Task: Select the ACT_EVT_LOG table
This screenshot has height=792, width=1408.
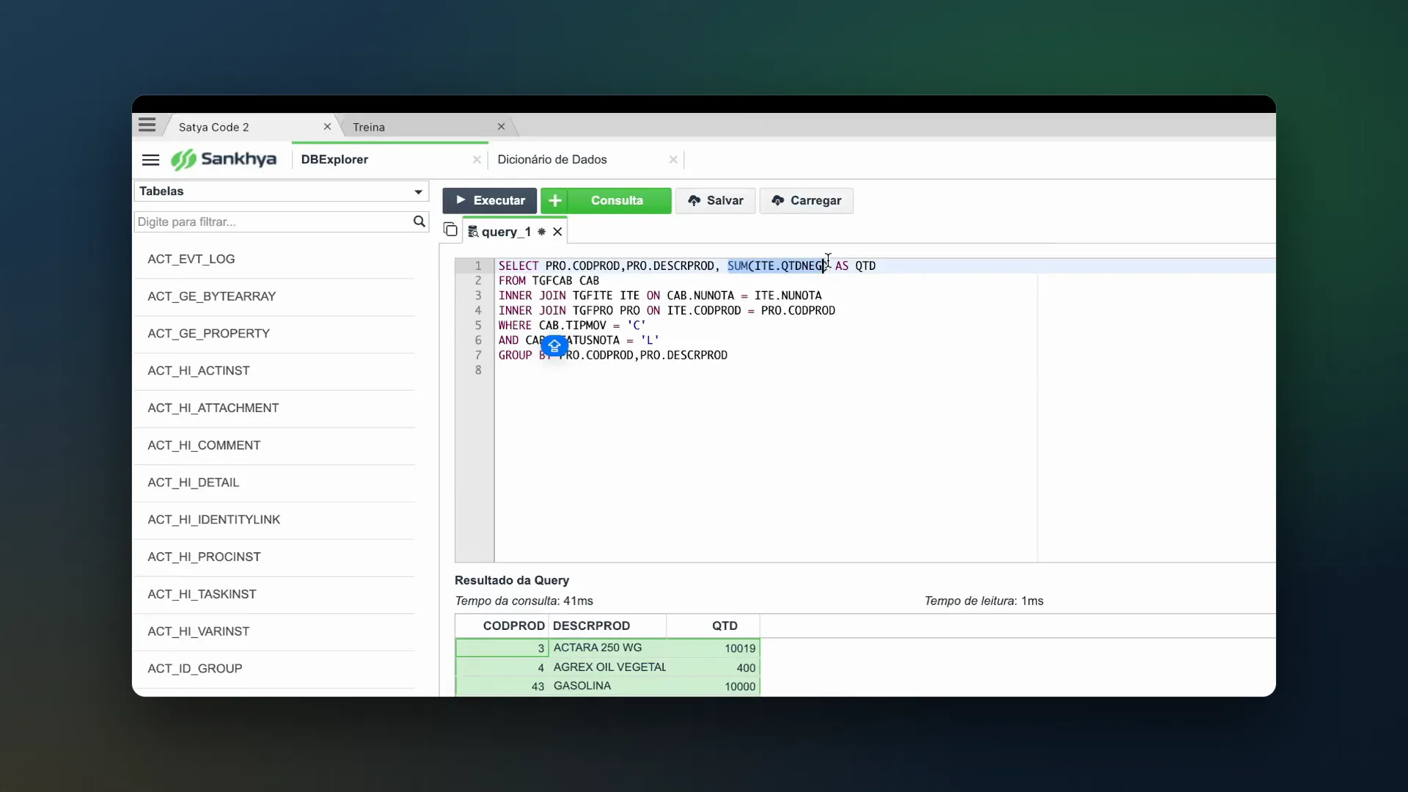Action: pos(274,260)
